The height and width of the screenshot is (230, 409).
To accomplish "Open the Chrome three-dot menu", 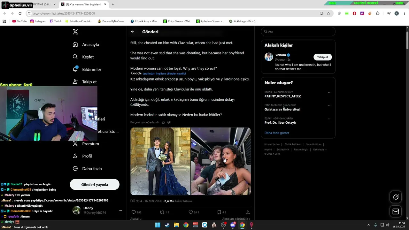I will tap(404, 13).
